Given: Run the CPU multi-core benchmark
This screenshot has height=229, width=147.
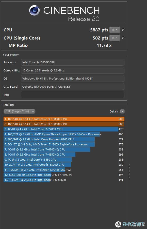Looking at the screenshot, I should [115, 30].
